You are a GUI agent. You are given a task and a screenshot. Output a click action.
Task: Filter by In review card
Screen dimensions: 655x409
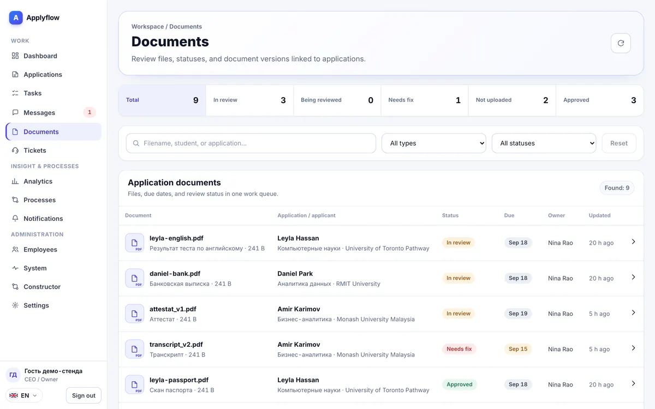pyautogui.click(x=249, y=100)
